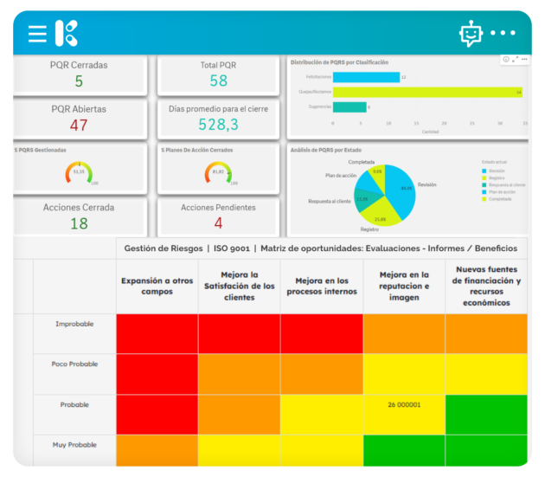Click yellow cell Probable, Mejora en procesos internos

pyautogui.click(x=322, y=415)
